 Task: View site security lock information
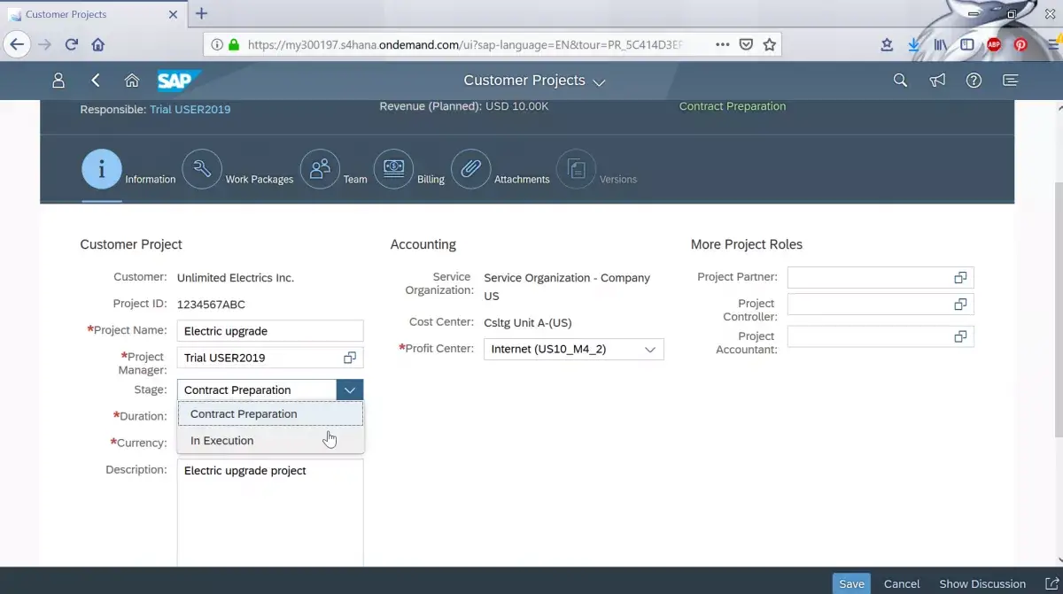(234, 44)
